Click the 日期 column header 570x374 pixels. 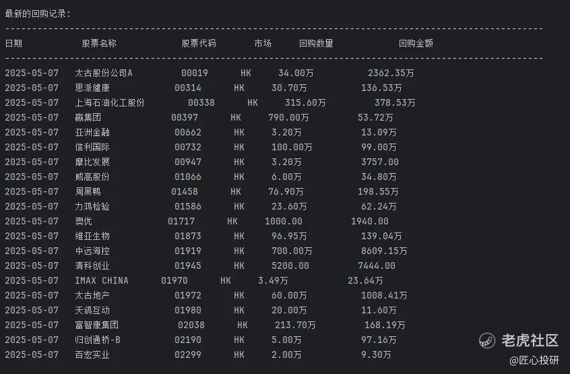tap(13, 43)
